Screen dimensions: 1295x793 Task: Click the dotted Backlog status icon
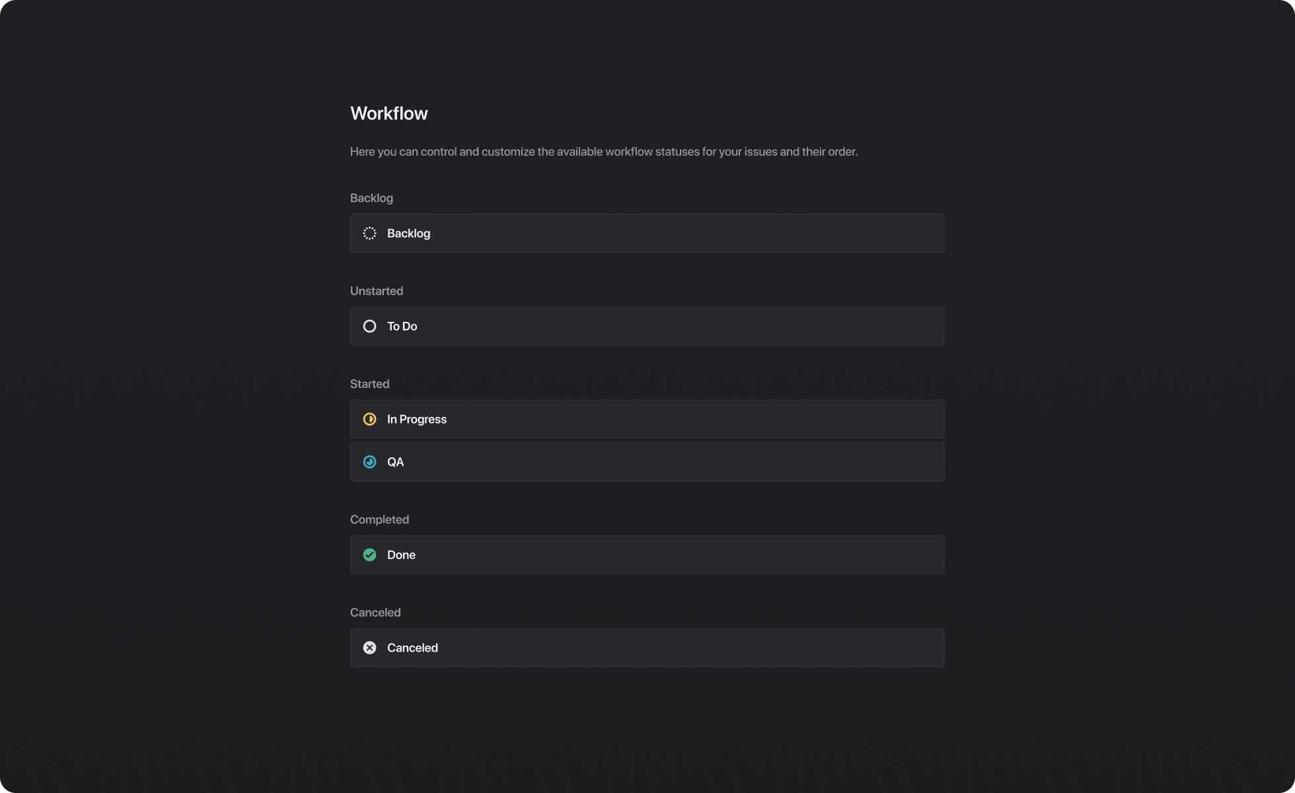click(369, 233)
